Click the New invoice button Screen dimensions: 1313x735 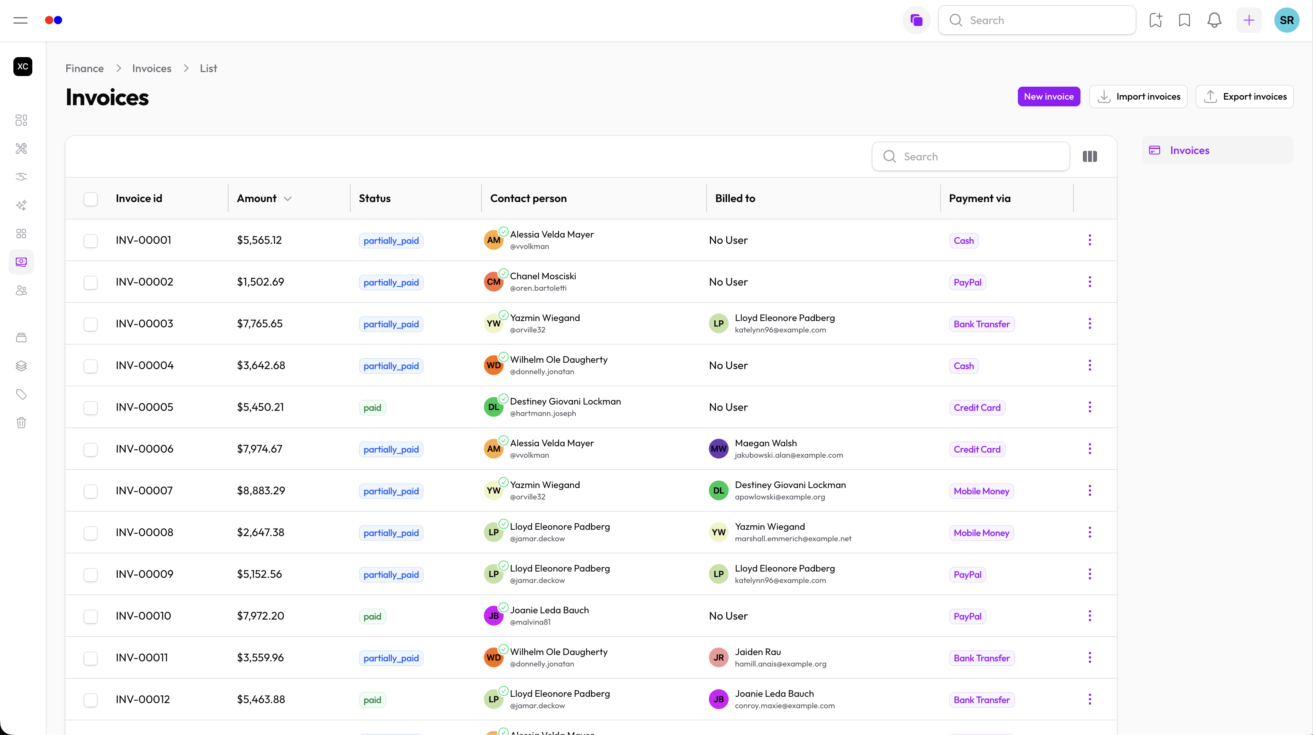click(1049, 96)
